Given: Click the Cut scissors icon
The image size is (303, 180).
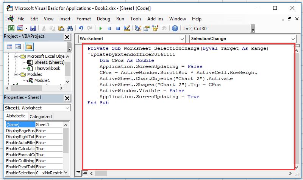Looking at the screenshot, I should click(x=44, y=29).
